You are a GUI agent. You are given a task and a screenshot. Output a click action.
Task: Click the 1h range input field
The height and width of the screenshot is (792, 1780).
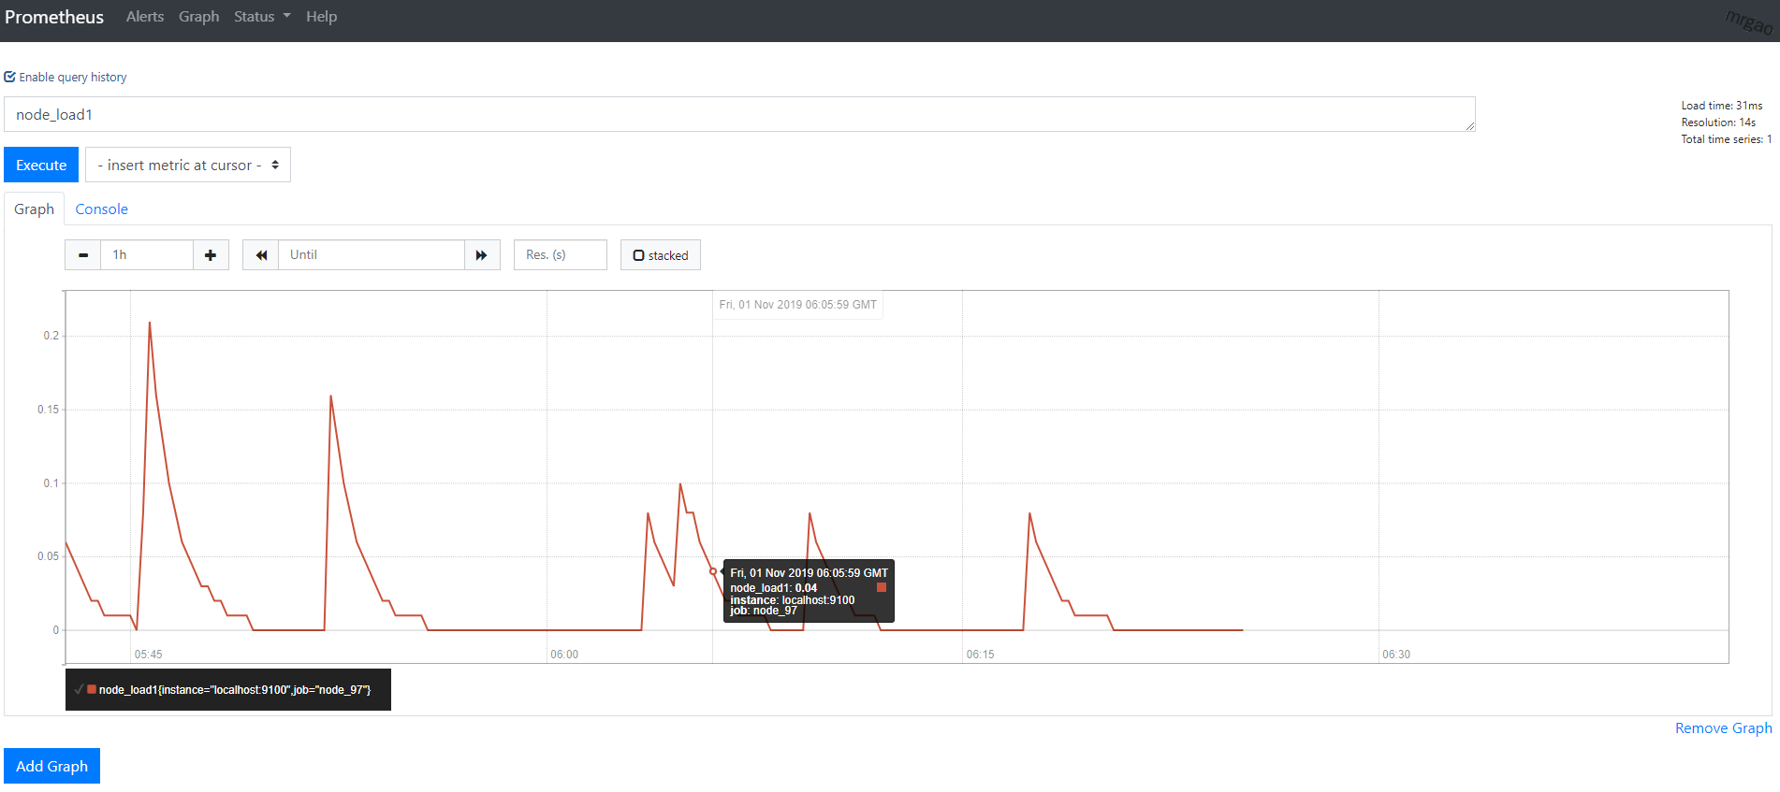(x=147, y=255)
